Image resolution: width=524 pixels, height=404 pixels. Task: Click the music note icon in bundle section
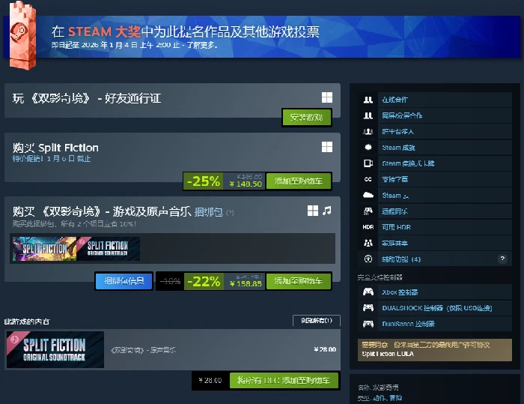[x=327, y=211]
